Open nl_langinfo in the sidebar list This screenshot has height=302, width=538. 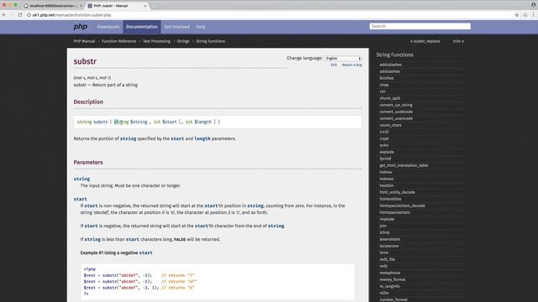[389, 286]
